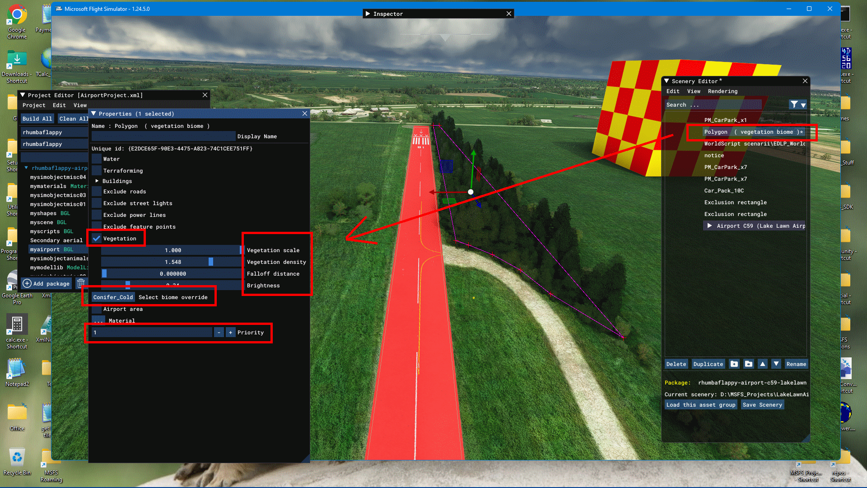Screen dimensions: 867x488
Task: Click the move-to-folder icon in Scenery Editor
Action: tap(749, 364)
